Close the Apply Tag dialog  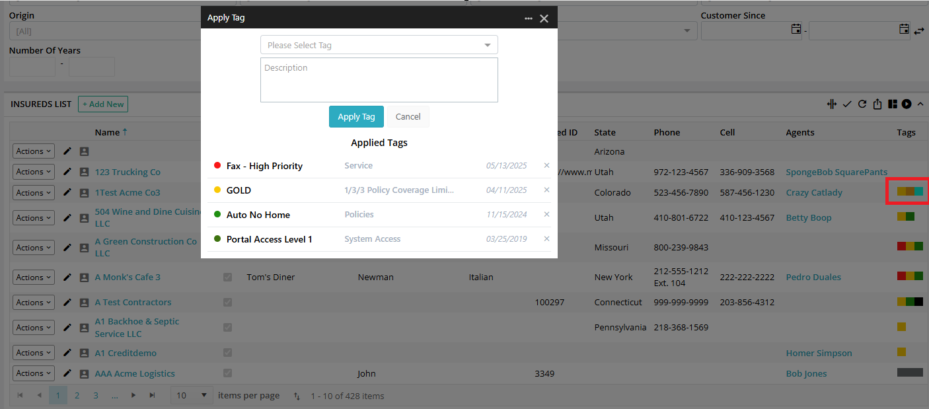[544, 19]
